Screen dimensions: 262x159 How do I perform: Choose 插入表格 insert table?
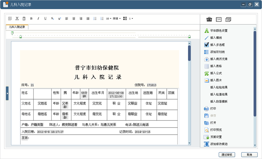pyautogui.click(x=213, y=66)
